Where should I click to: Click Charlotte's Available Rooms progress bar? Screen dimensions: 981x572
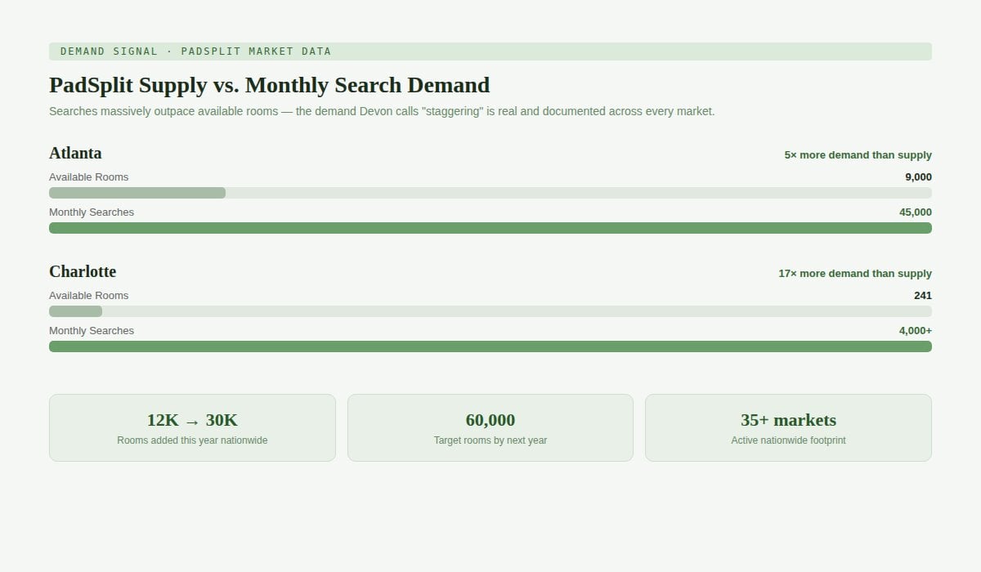pyautogui.click(x=490, y=311)
